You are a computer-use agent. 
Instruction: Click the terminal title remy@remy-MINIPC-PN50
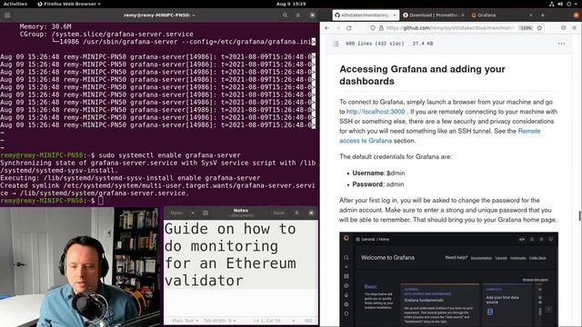159,15
